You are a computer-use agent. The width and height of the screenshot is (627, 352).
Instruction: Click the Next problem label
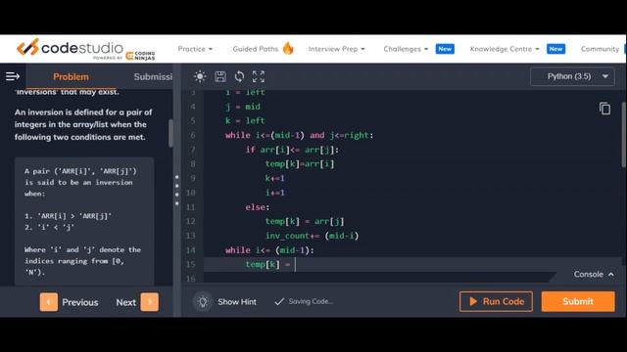click(126, 302)
